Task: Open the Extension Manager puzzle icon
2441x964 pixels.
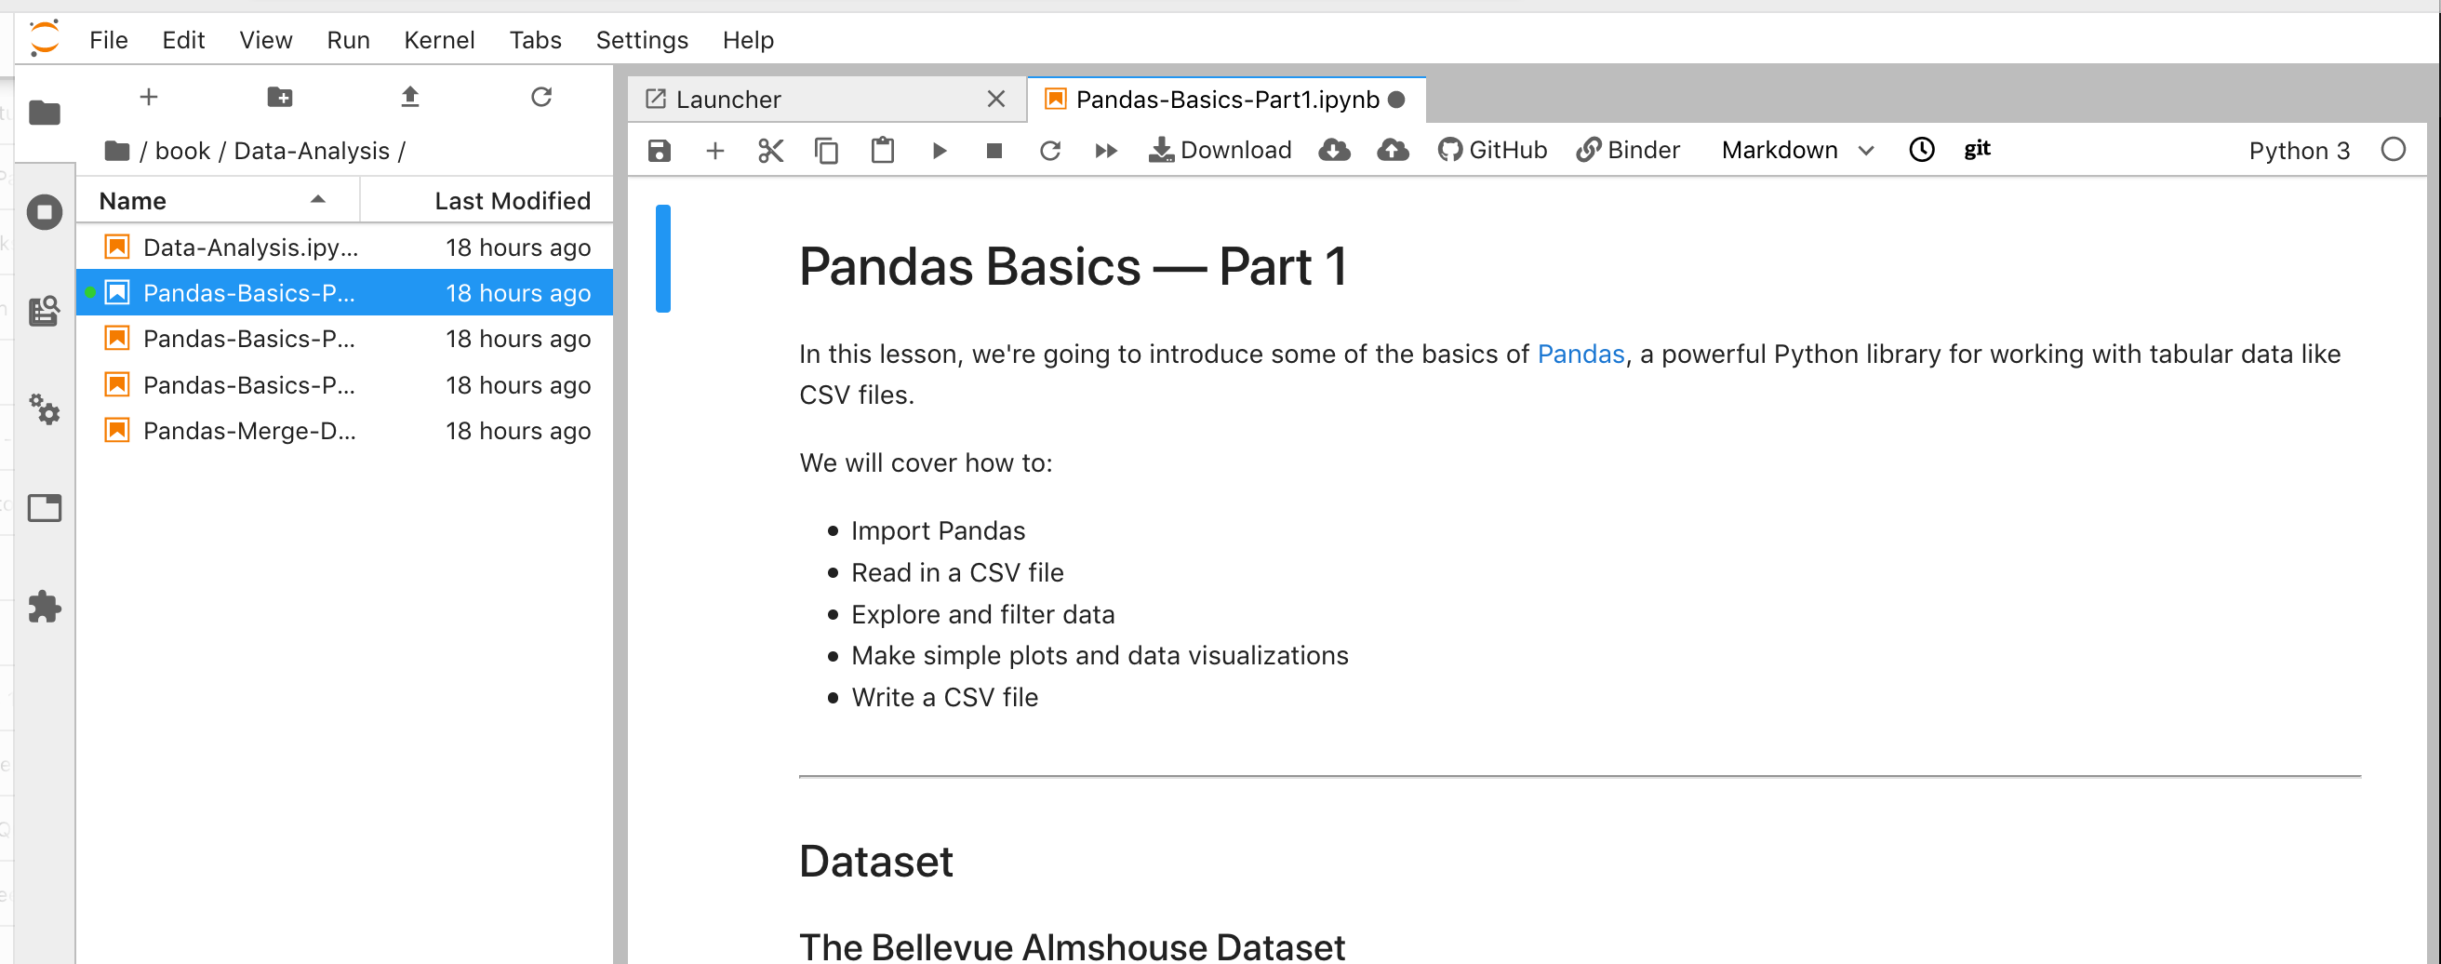Action: pos(44,607)
